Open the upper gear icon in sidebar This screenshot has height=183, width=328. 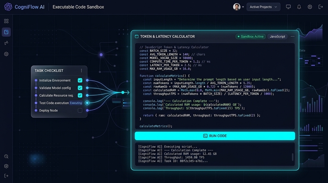coord(6,54)
